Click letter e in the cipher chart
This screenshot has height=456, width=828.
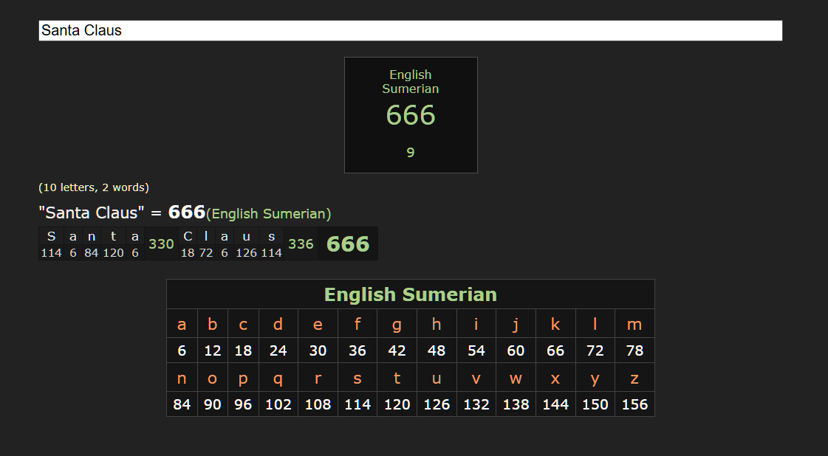pyautogui.click(x=318, y=323)
